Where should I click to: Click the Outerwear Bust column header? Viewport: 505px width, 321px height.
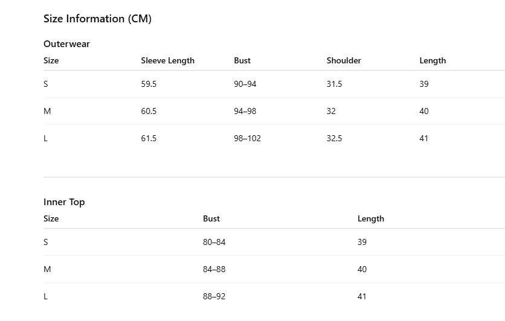click(x=242, y=60)
